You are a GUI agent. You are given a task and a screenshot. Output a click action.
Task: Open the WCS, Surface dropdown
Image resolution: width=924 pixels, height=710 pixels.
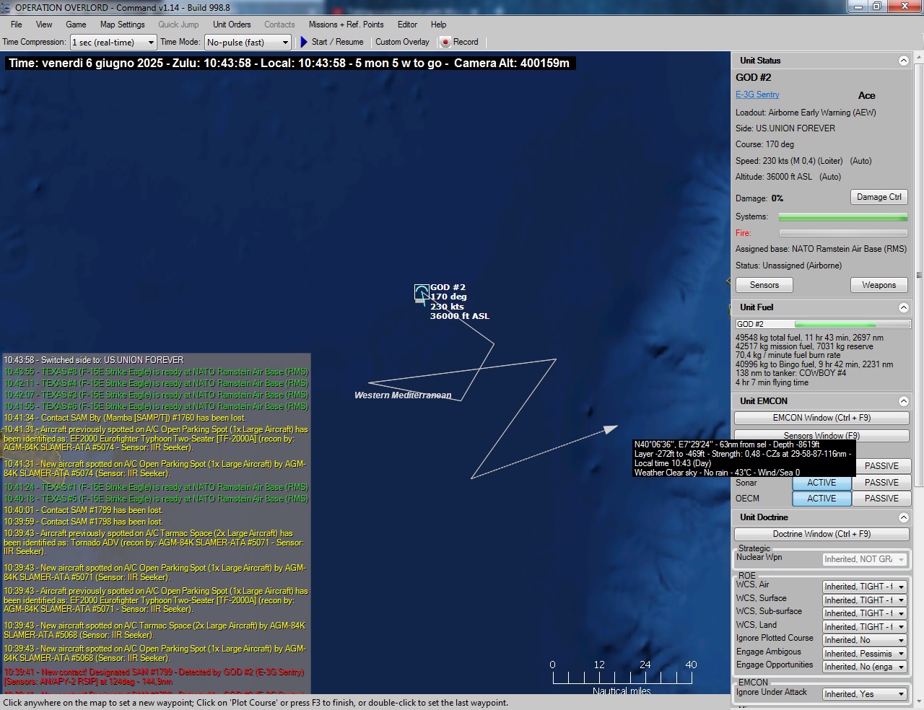pos(864,600)
